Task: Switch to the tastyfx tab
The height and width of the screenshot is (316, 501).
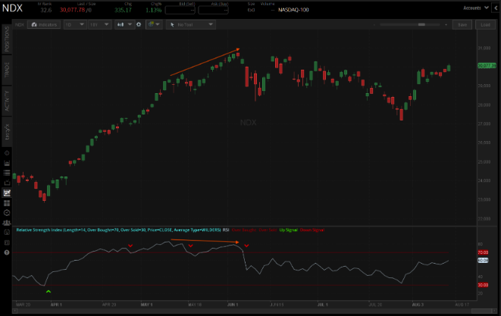Action: coord(7,132)
